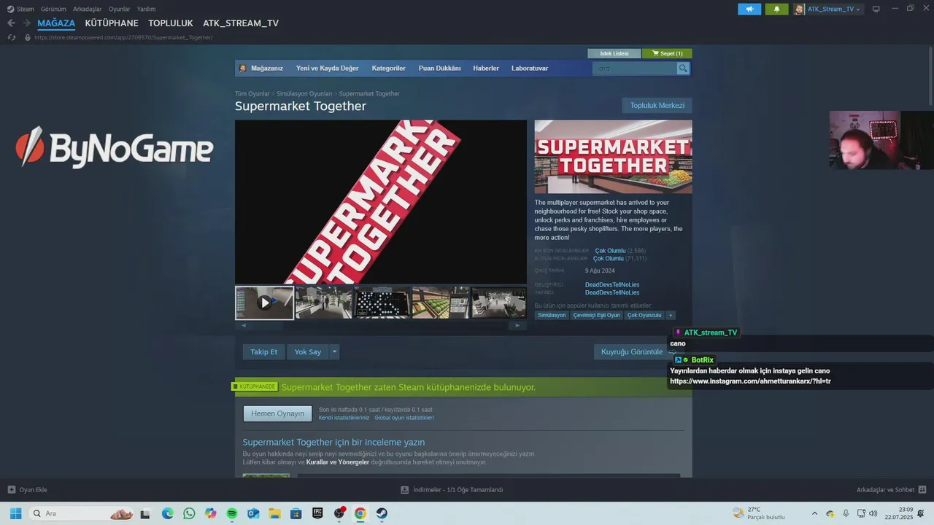Switch to Big Picture mode monitor icon
Viewport: 934px width, 525px height.
[876, 9]
